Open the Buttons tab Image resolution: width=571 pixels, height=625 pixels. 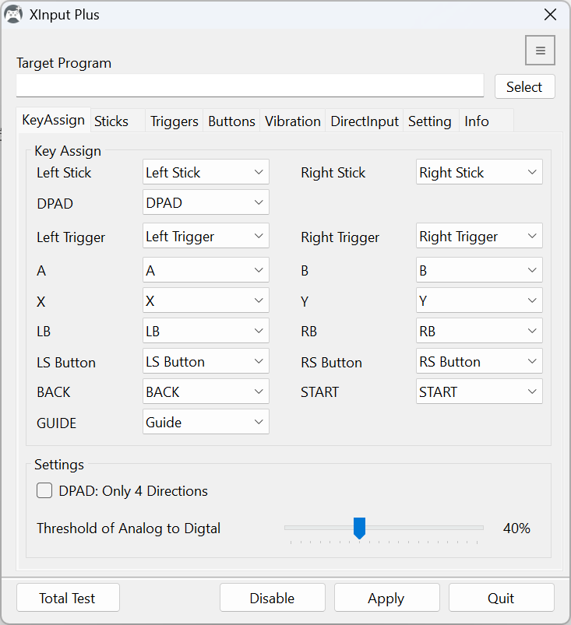tap(231, 121)
